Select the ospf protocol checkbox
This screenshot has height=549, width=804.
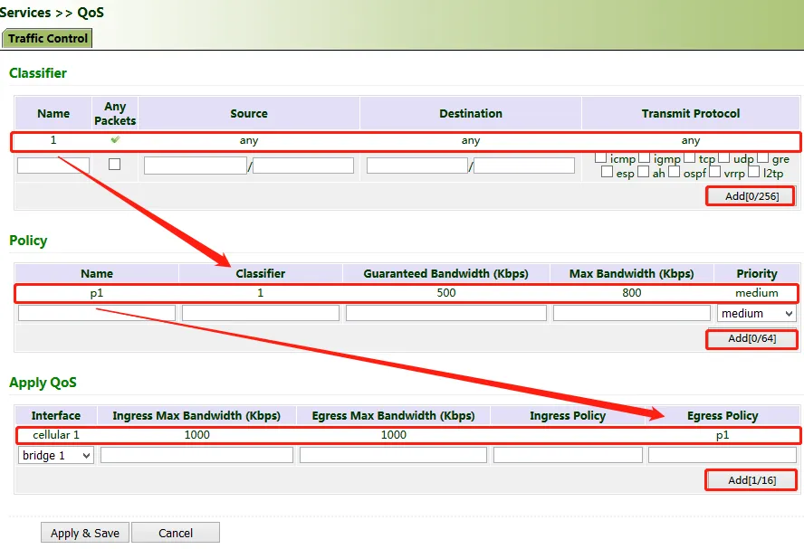674,172
